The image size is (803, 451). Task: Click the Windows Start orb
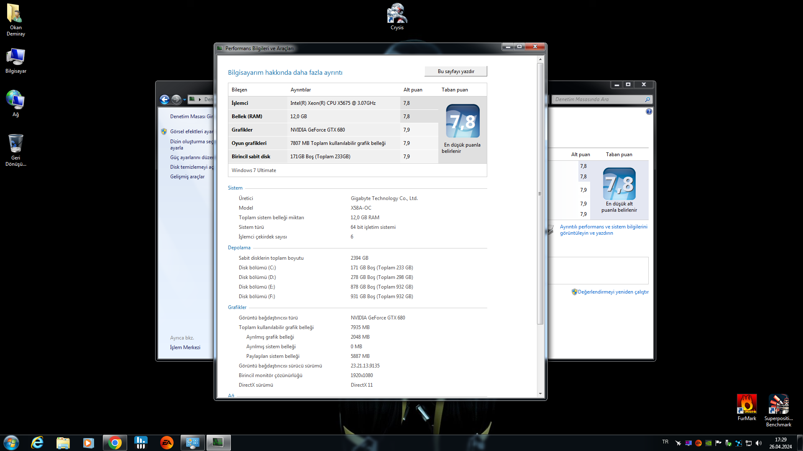(11, 443)
